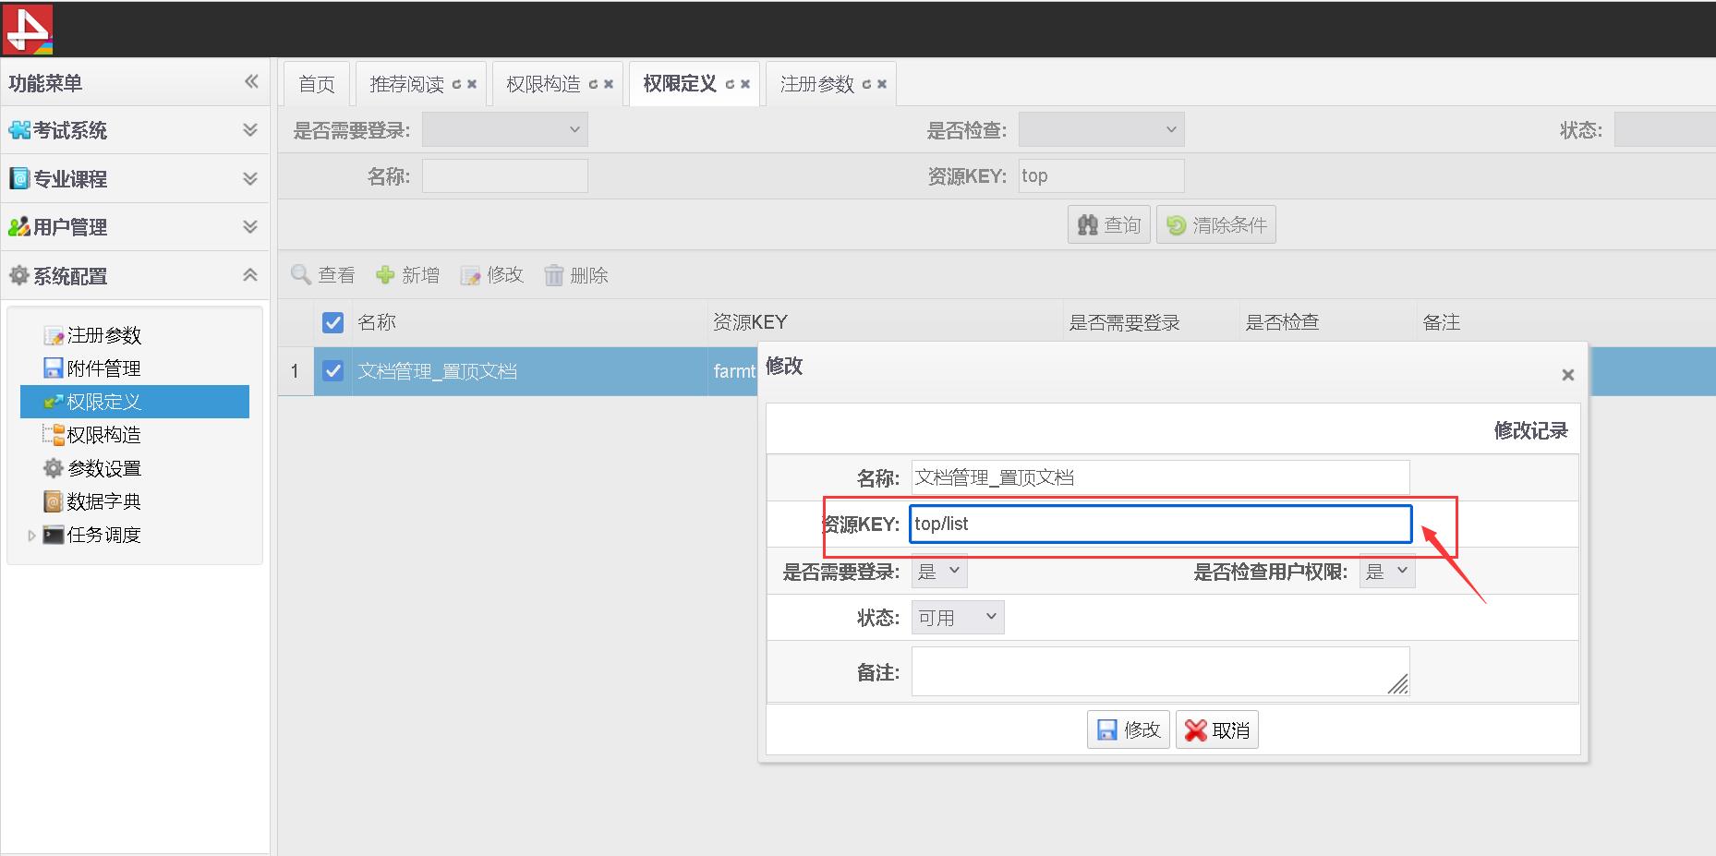Collapse the 功能菜单 sidebar panel

pyautogui.click(x=251, y=82)
